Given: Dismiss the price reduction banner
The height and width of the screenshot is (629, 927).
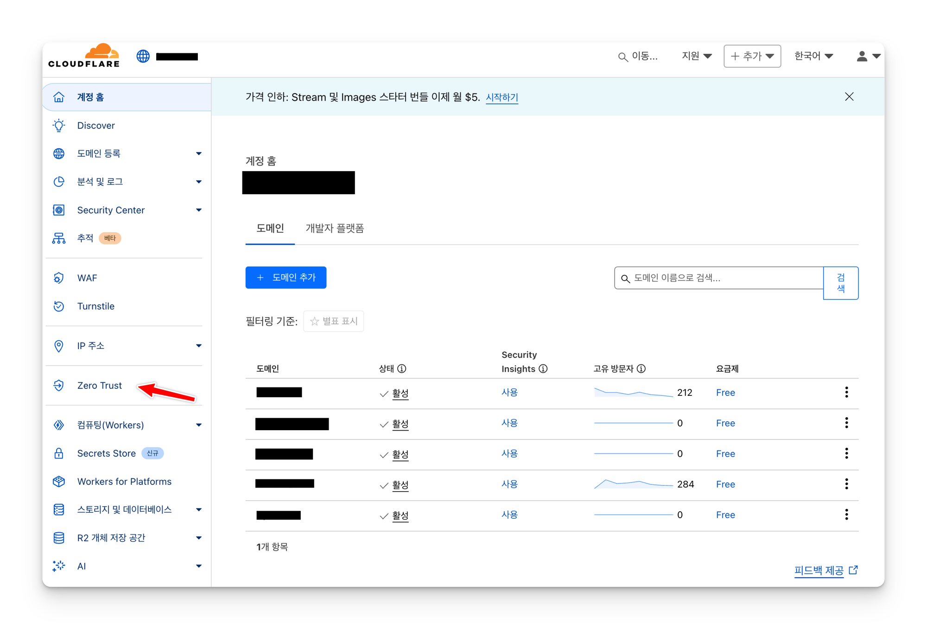Looking at the screenshot, I should [849, 96].
